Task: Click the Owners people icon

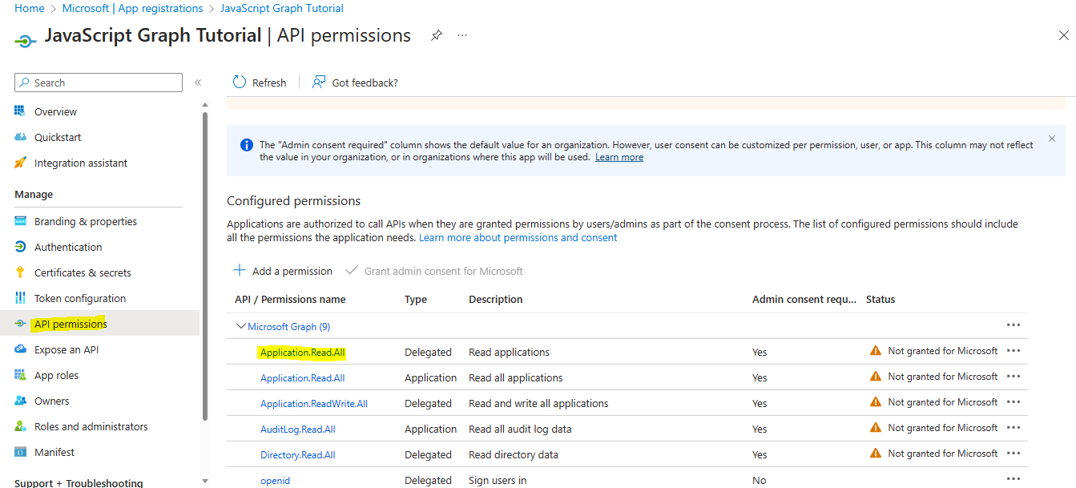Action: [x=21, y=401]
